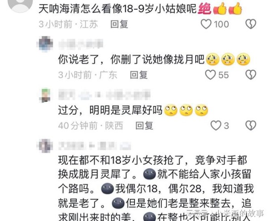The width and height of the screenshot is (268, 221).
Task: Reply to the 广东 comment
Action: coord(138,75)
